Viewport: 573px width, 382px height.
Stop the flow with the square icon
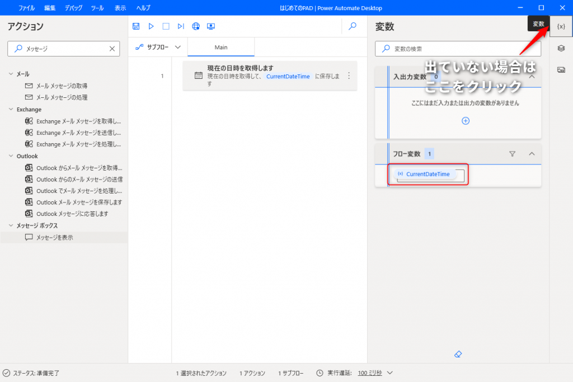[166, 26]
